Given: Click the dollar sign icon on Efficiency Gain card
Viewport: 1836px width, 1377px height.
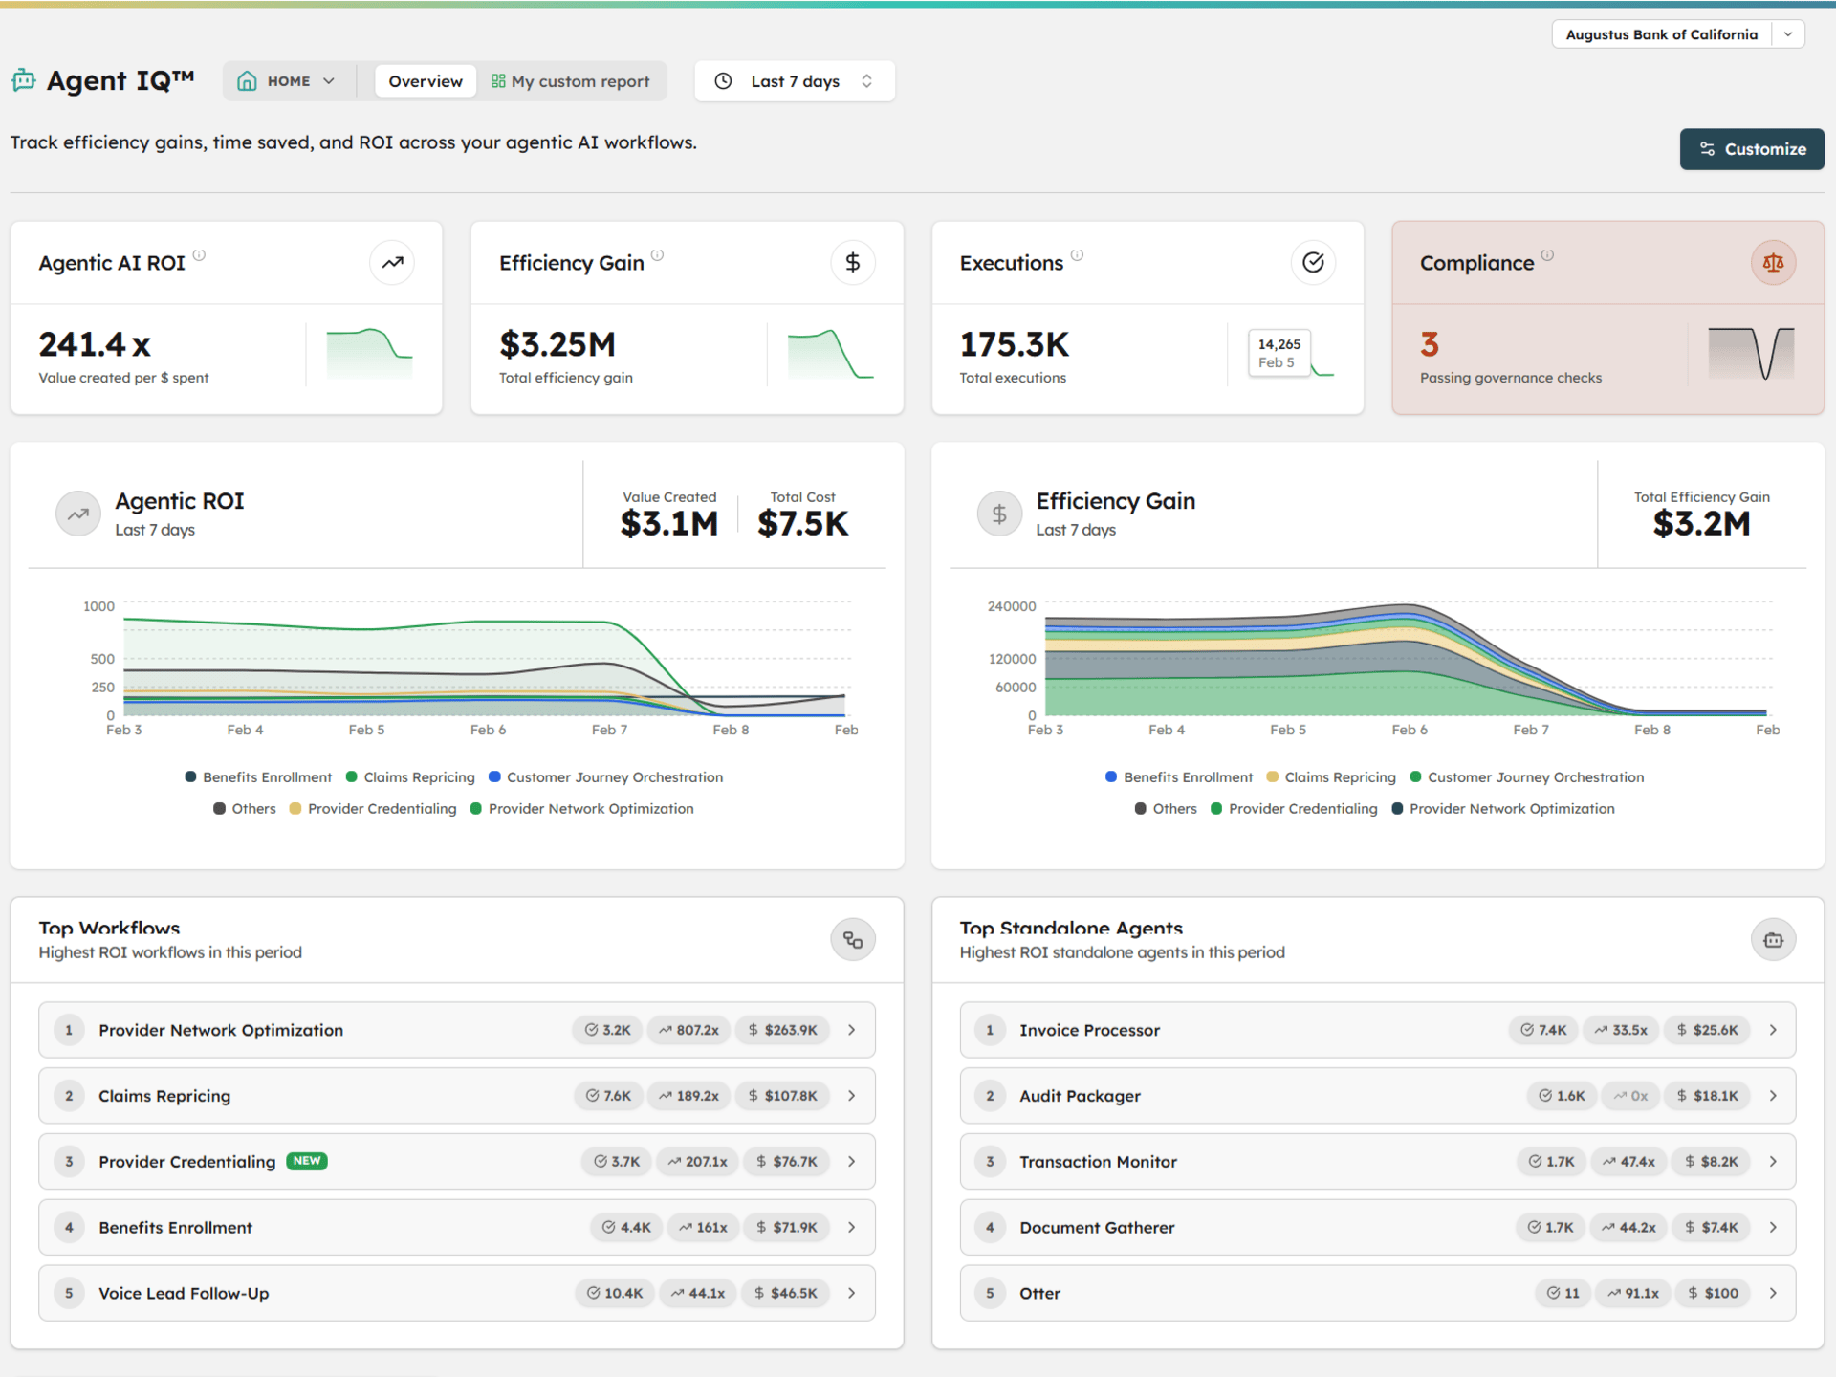Looking at the screenshot, I should point(853,262).
